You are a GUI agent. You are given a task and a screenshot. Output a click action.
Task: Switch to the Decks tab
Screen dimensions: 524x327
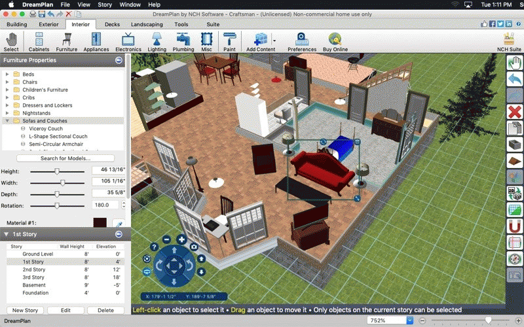pyautogui.click(x=112, y=24)
